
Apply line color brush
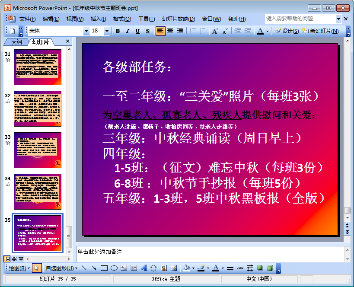(x=201, y=268)
